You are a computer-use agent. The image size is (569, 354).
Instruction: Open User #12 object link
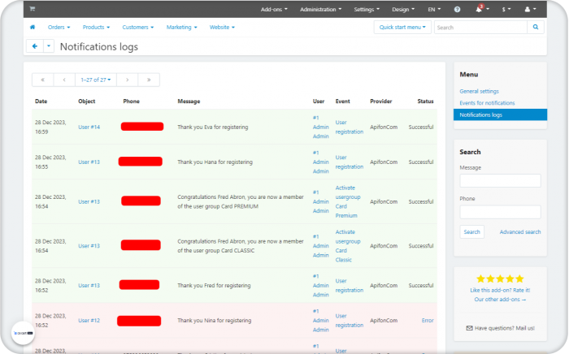click(89, 320)
